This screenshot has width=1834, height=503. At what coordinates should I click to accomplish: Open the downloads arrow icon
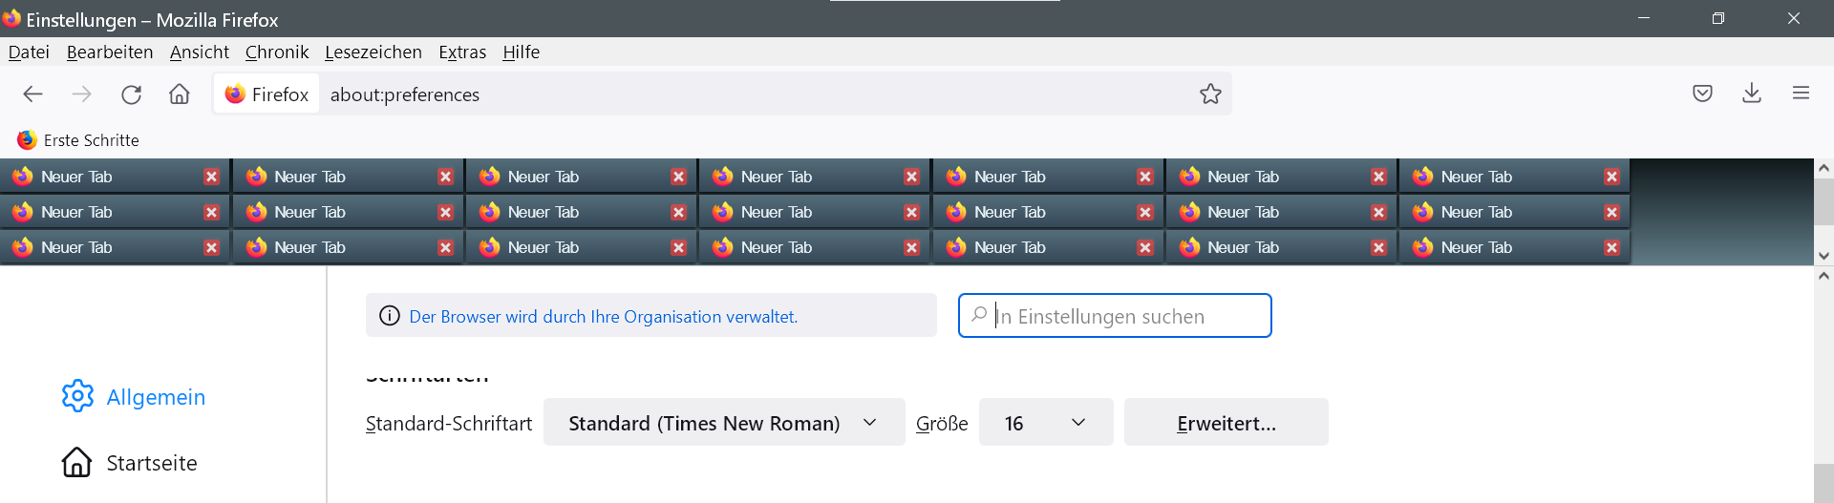[x=1751, y=94]
